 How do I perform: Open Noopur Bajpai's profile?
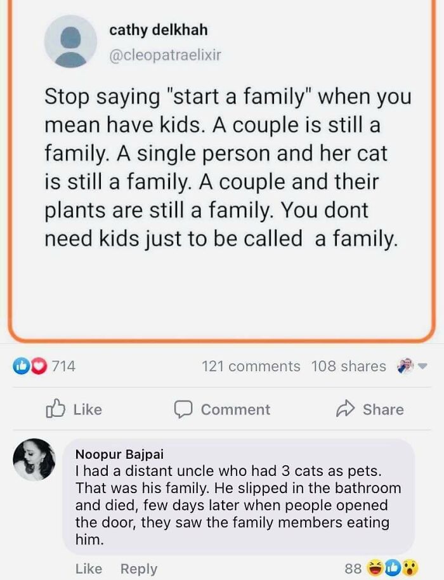122,454
